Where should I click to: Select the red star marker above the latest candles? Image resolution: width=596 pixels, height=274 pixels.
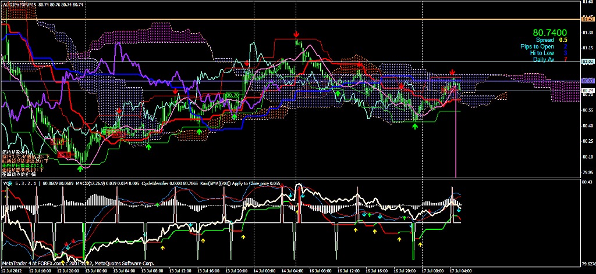point(453,72)
